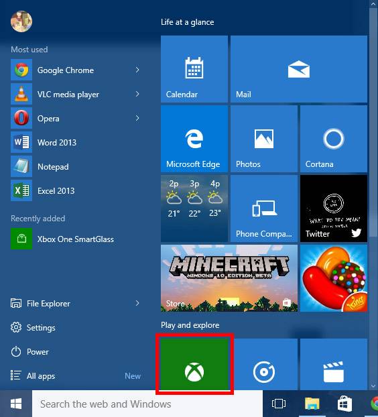Open Chrome icon on the taskbar

374,404
